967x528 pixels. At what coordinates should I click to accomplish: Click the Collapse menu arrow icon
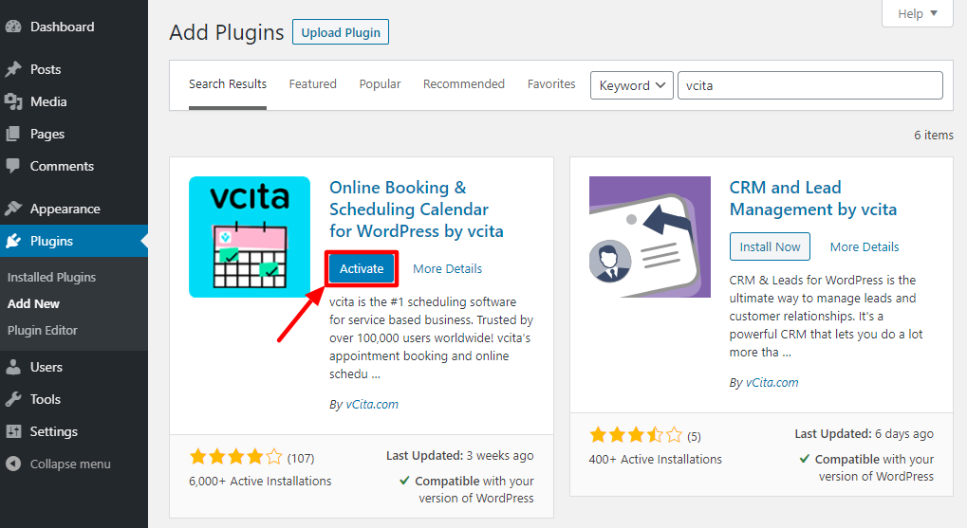tap(13, 464)
